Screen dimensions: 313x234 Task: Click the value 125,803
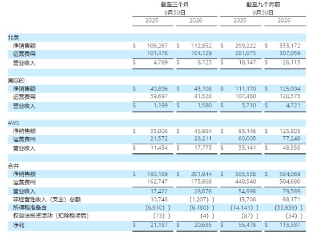point(290,131)
